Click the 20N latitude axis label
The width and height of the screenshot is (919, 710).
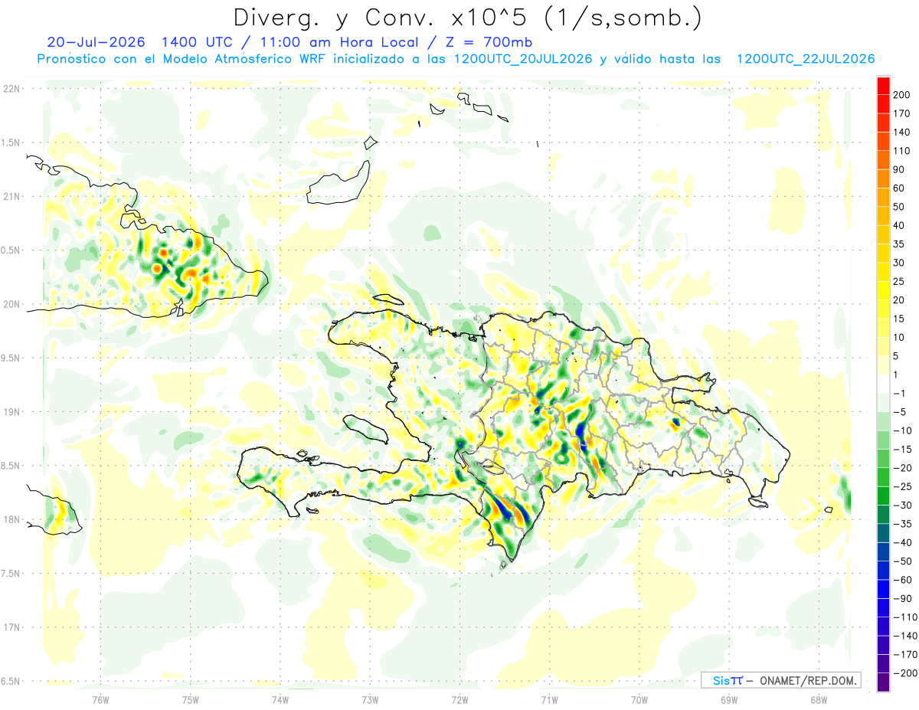point(11,304)
